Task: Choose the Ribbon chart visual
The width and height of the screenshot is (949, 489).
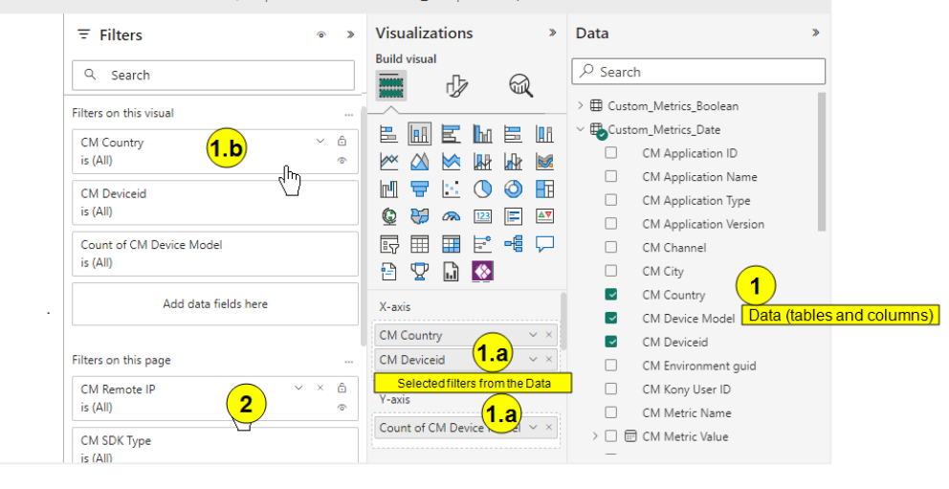Action: pyautogui.click(x=544, y=162)
